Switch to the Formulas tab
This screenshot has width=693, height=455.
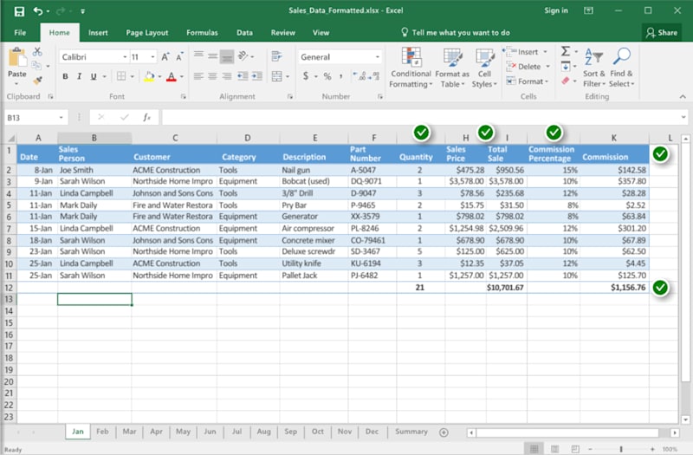[x=202, y=33]
